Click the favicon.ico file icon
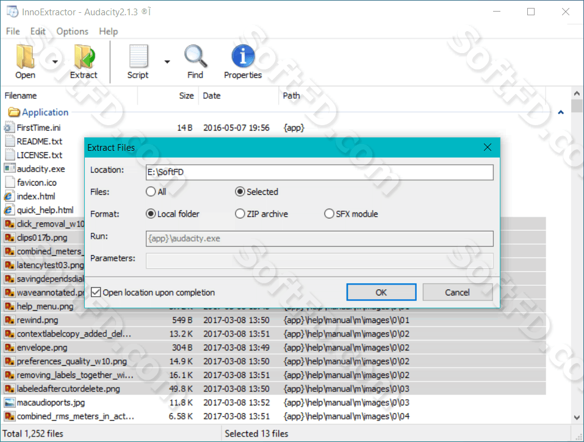Image resolution: width=584 pixels, height=442 pixels. tap(9, 183)
